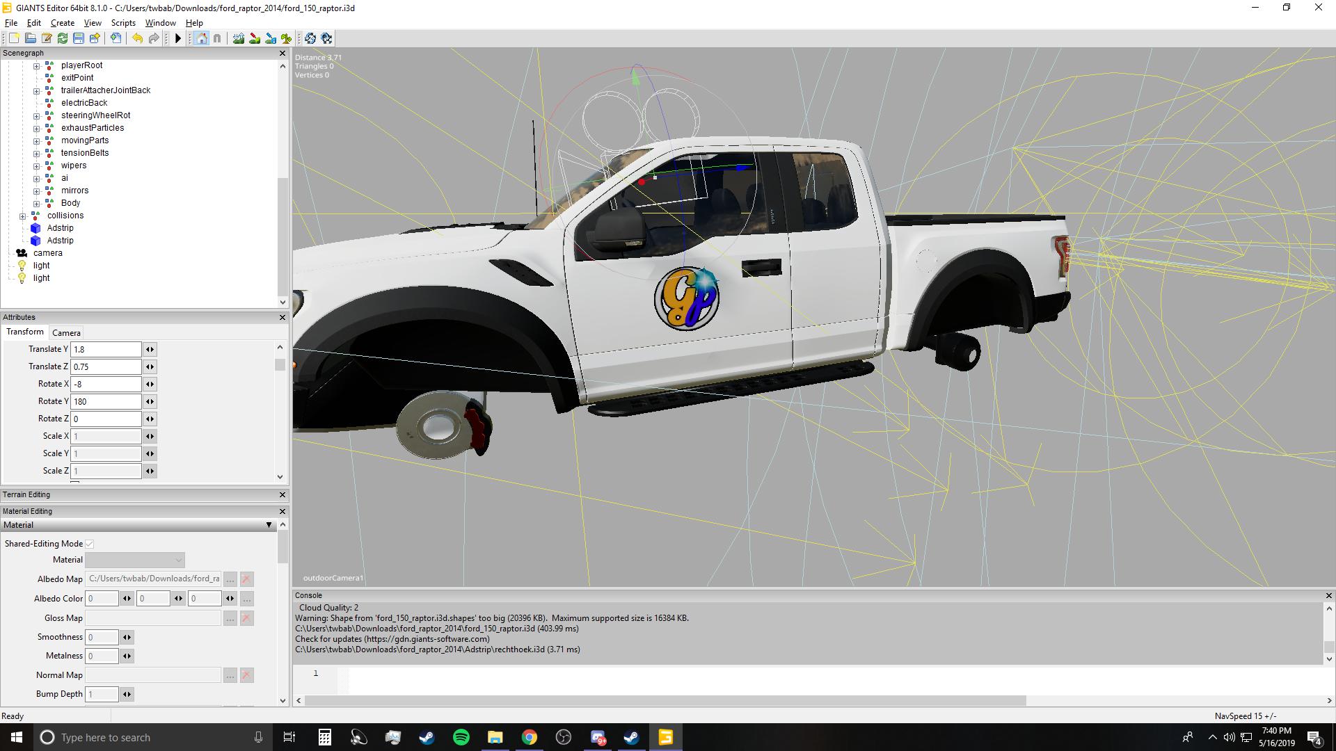Click the green Reload file icon
This screenshot has width=1336, height=751.
pos(63,38)
